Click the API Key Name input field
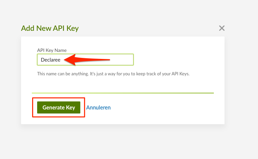Viewport: 258px width, 159px height. [85, 60]
